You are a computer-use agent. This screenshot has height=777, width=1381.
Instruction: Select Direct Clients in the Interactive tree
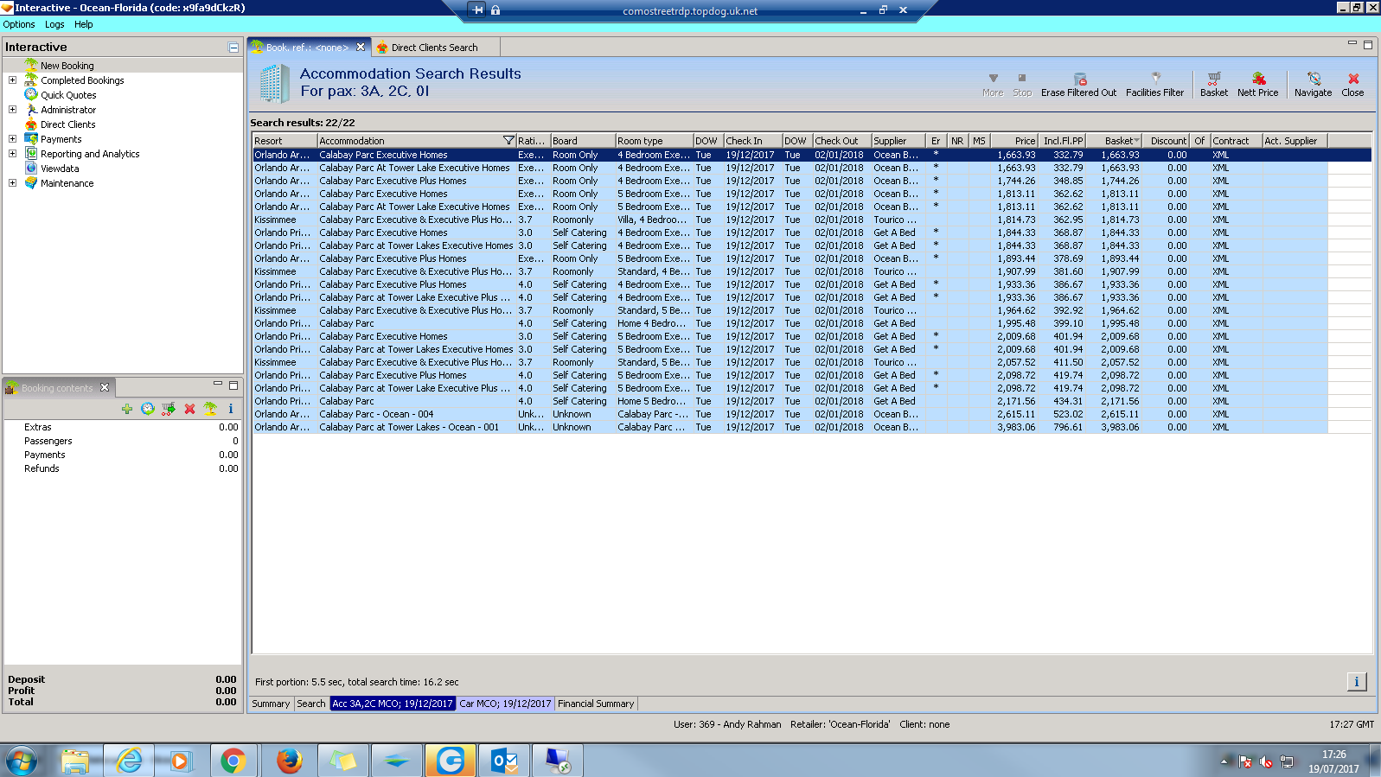pos(67,124)
